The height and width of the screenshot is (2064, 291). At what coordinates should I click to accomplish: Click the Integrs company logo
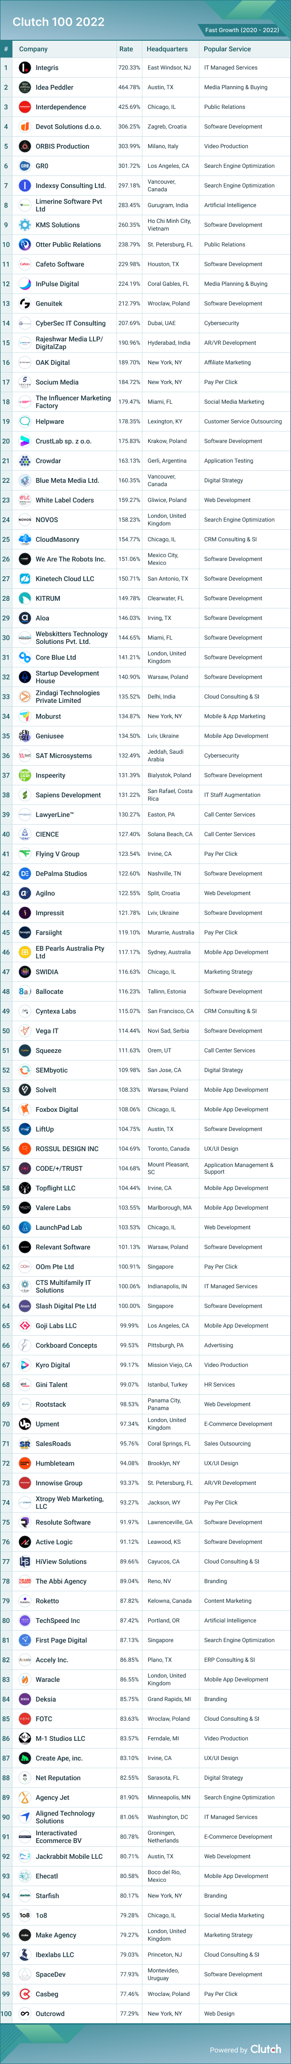click(x=25, y=68)
